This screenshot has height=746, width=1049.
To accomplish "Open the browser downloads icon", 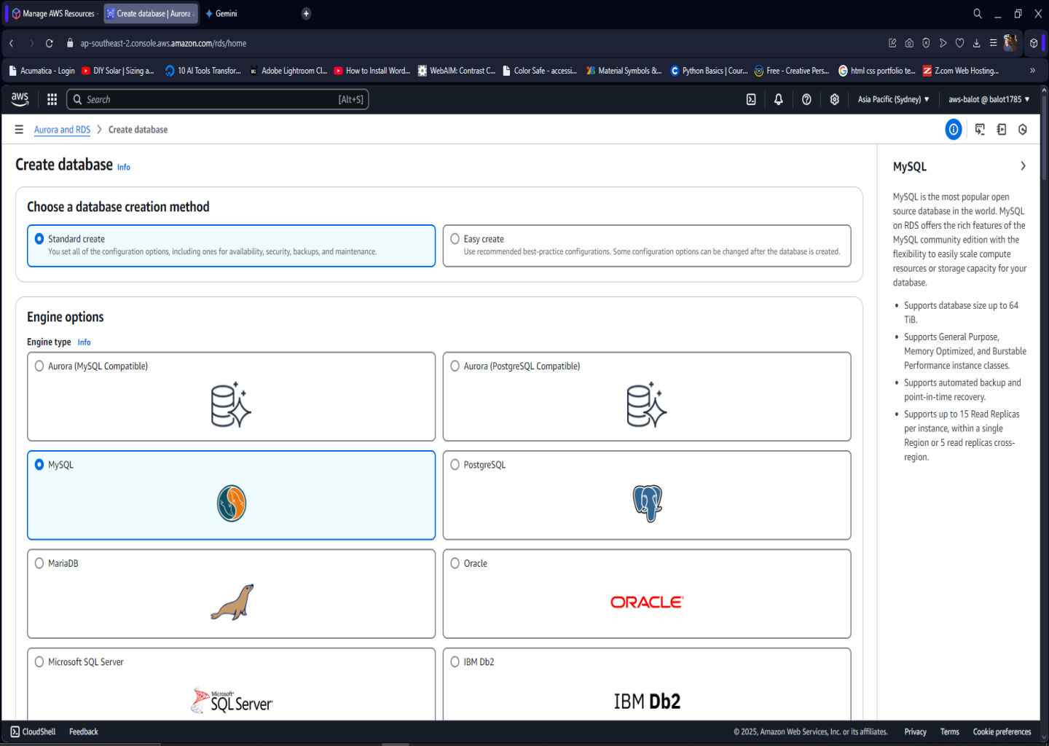I will [977, 44].
